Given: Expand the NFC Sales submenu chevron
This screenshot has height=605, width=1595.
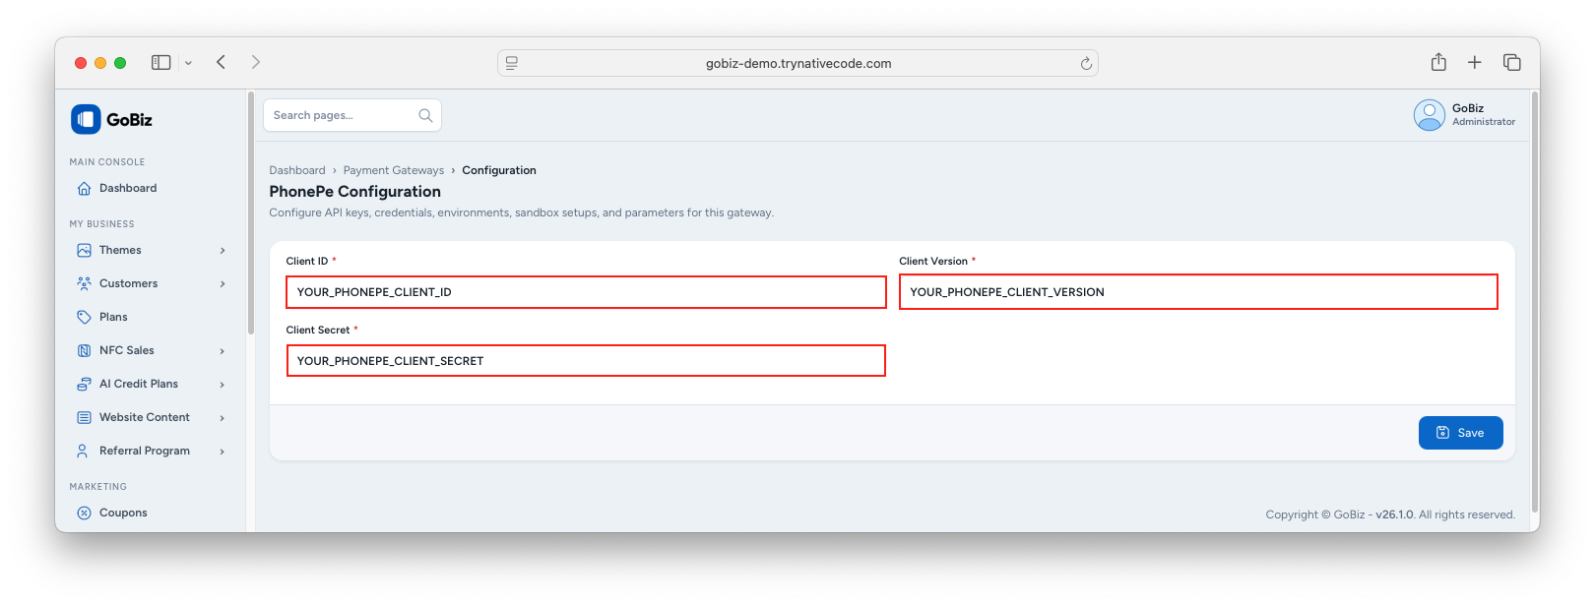Looking at the screenshot, I should point(223,351).
